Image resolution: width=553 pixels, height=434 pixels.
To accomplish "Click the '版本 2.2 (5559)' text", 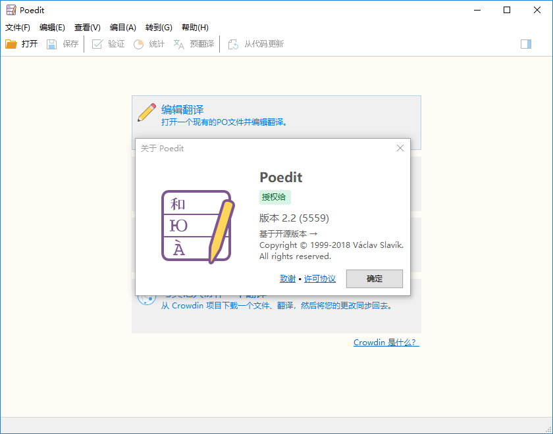I will click(x=294, y=218).
